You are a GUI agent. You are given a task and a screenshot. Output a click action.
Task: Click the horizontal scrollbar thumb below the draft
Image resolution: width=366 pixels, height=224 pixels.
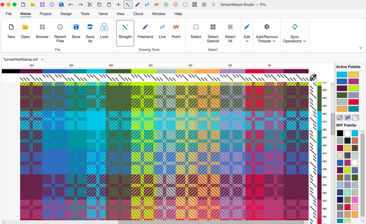point(211,222)
